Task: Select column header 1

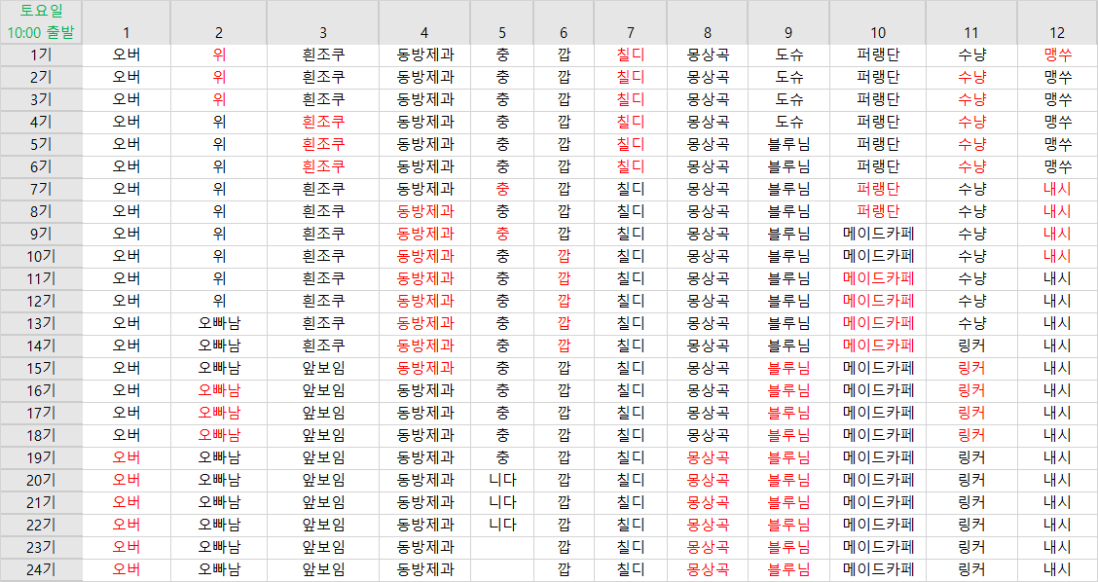Action: click(x=126, y=32)
